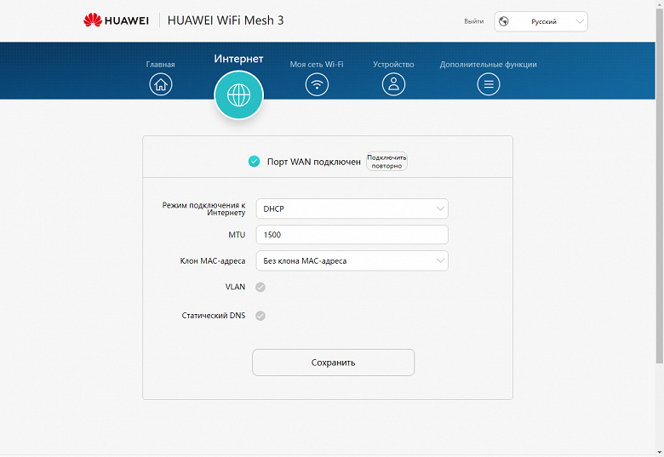
Task: Click the Выйти logout link
Action: click(x=474, y=21)
